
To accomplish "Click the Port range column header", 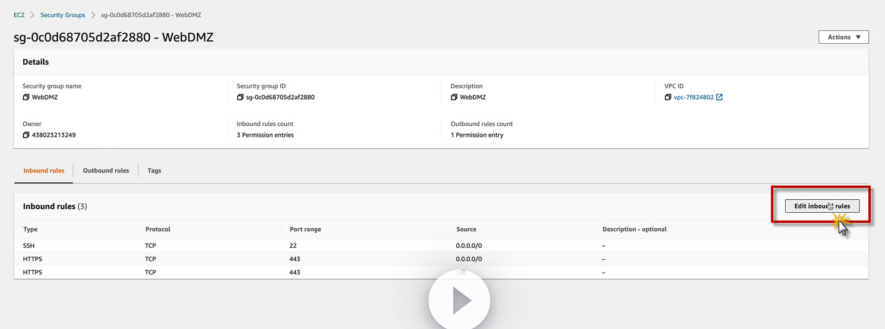I will click(x=305, y=229).
